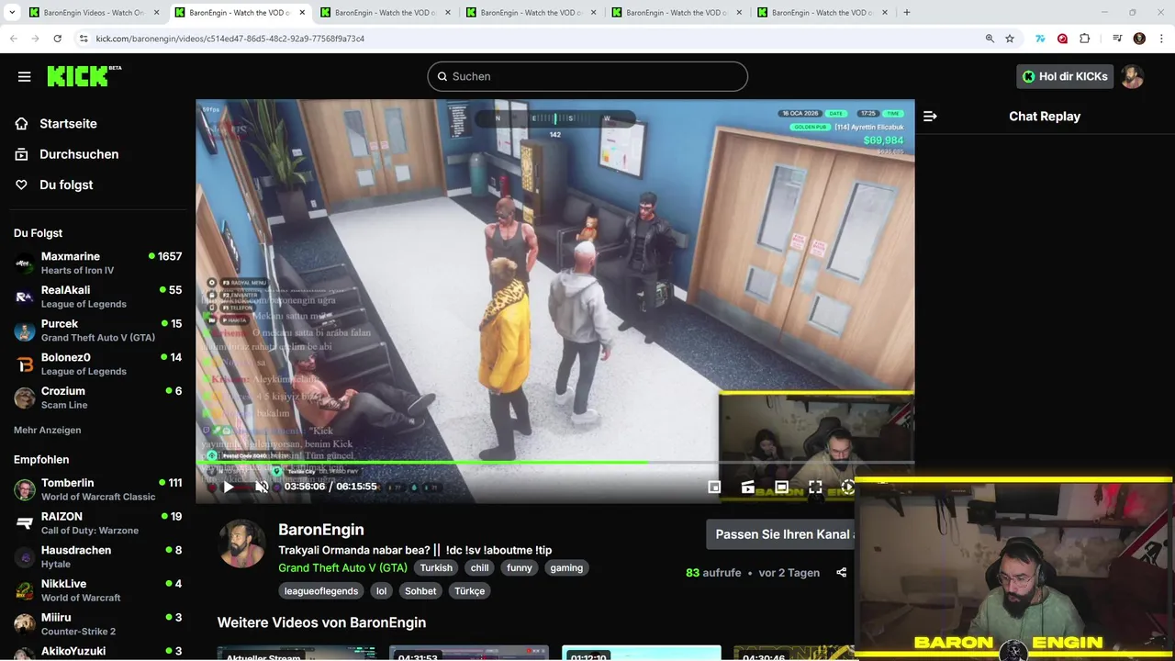
Task: Collapse the Chat Replay panel
Action: point(930,117)
